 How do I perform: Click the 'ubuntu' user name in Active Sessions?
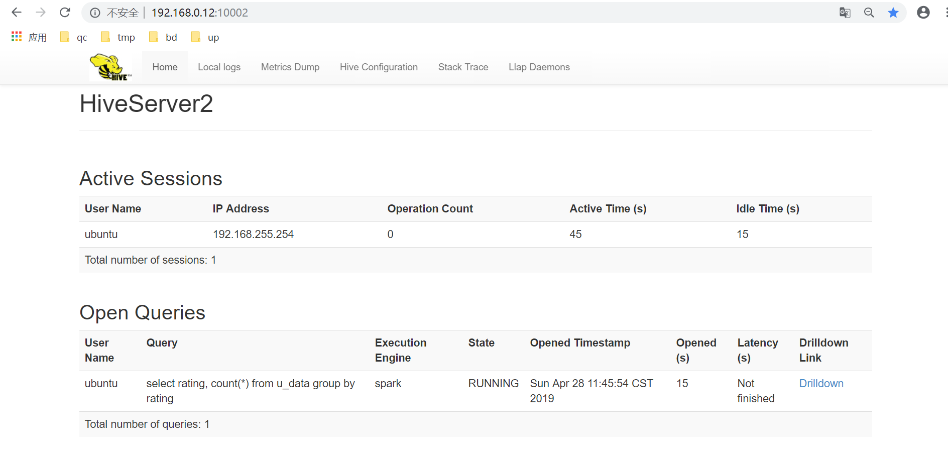tap(101, 235)
